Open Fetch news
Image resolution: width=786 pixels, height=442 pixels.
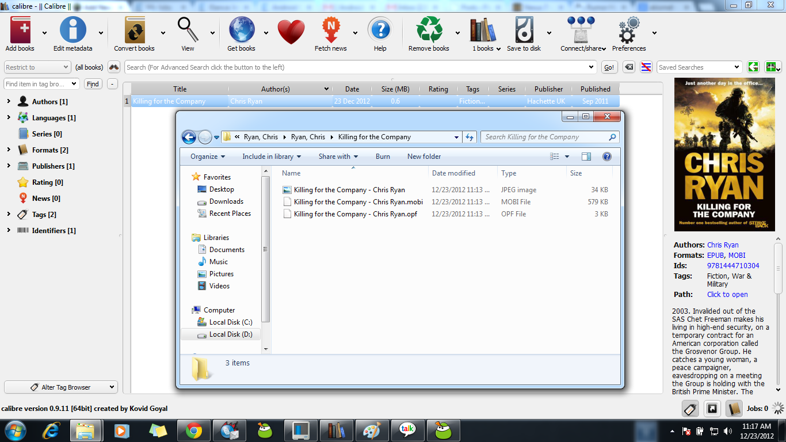click(331, 29)
